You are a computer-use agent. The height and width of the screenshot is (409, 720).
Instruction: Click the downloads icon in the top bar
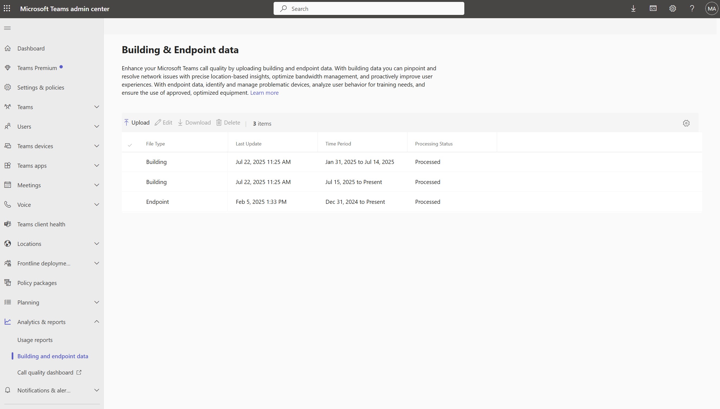pos(633,8)
